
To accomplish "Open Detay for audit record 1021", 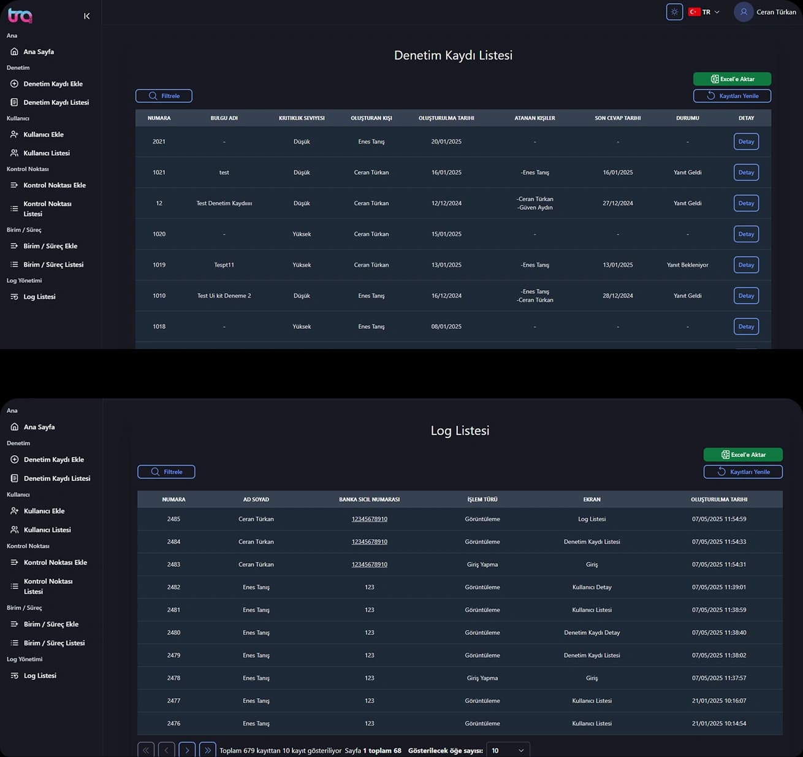I will [x=746, y=172].
